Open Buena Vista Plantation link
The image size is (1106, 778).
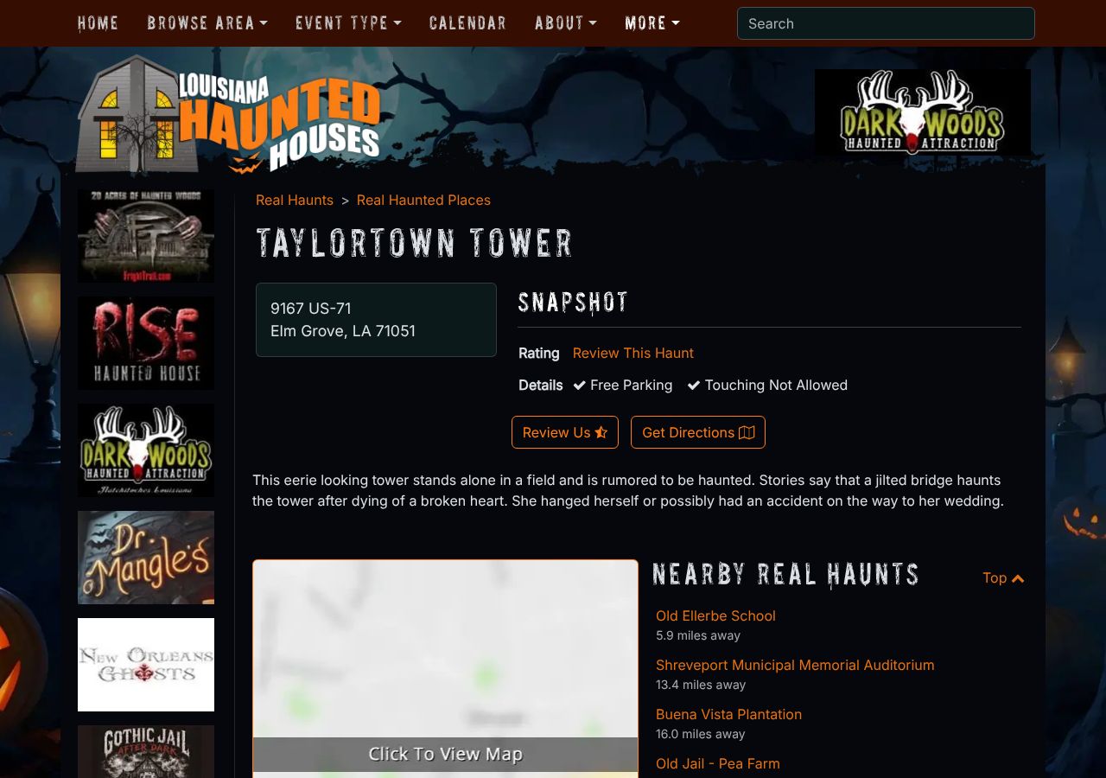coord(728,714)
